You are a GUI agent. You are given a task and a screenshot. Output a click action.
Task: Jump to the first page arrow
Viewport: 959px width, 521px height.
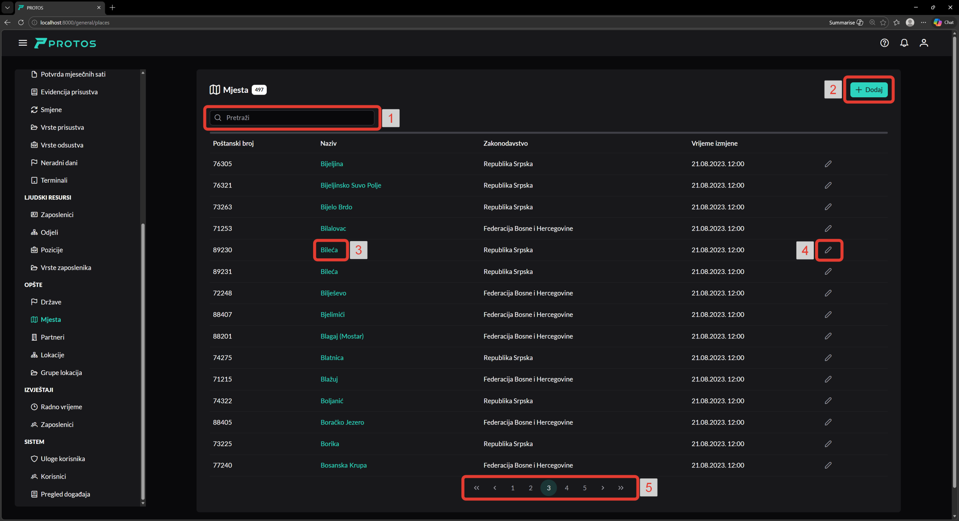tap(477, 488)
